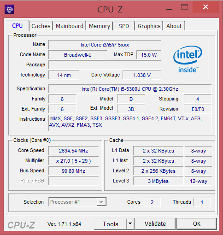Click Level 3 3 MBytes value
223x235 pixels.
tap(158, 181)
